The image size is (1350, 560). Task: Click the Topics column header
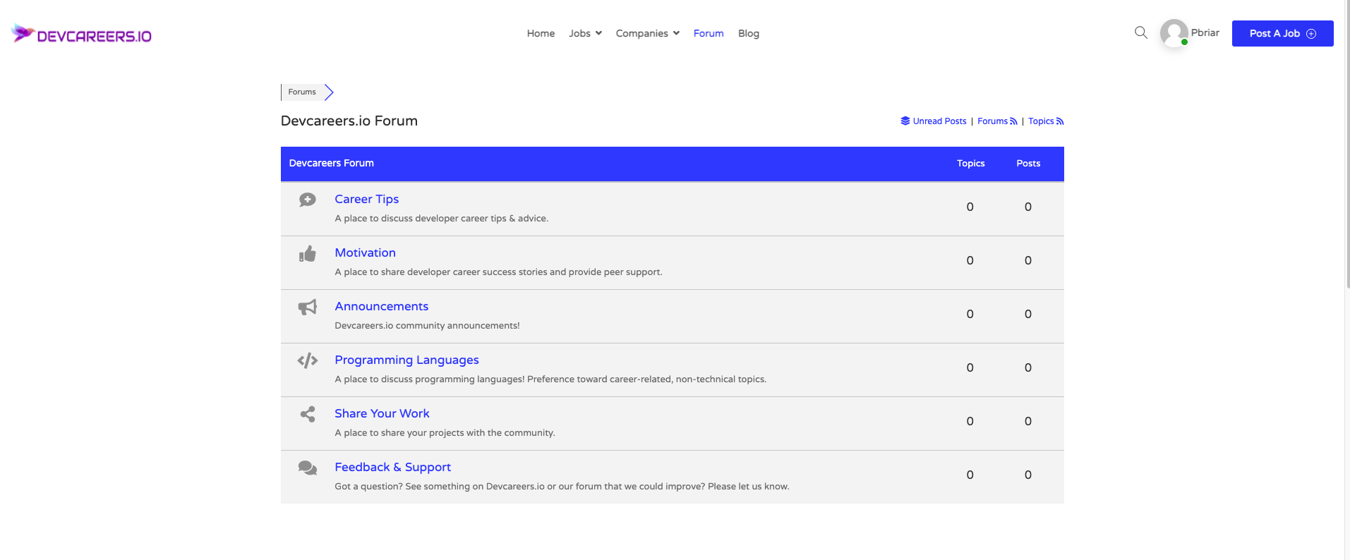(970, 164)
